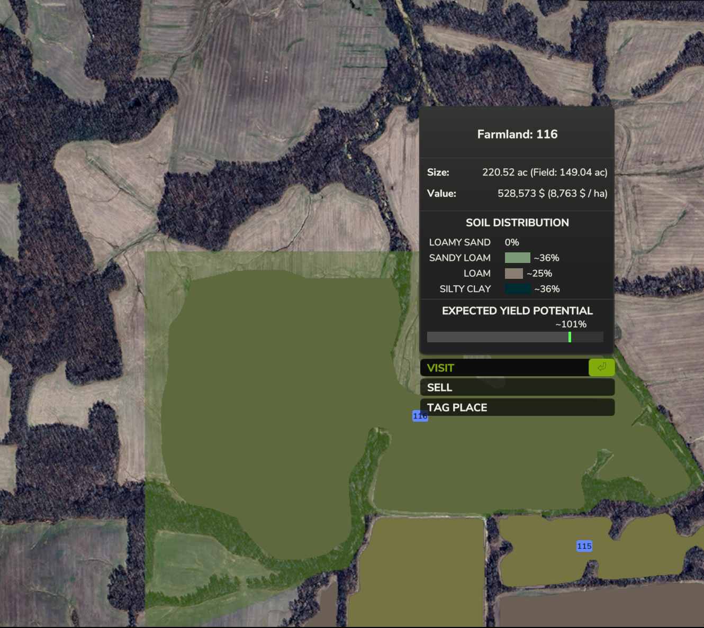
Task: Click the Silty Clay dark teal swatch
Action: coord(518,289)
